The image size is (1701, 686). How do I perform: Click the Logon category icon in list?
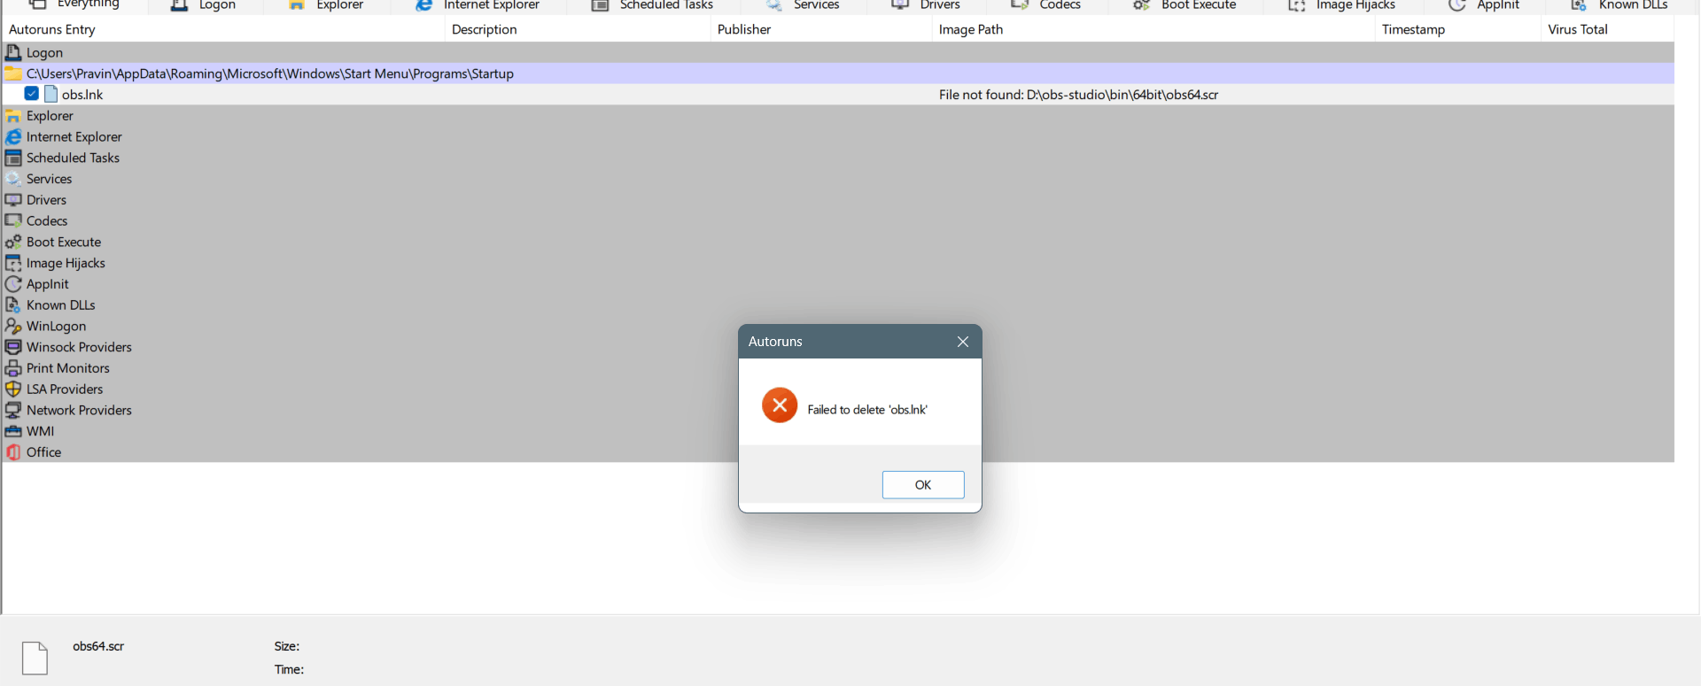pyautogui.click(x=13, y=53)
